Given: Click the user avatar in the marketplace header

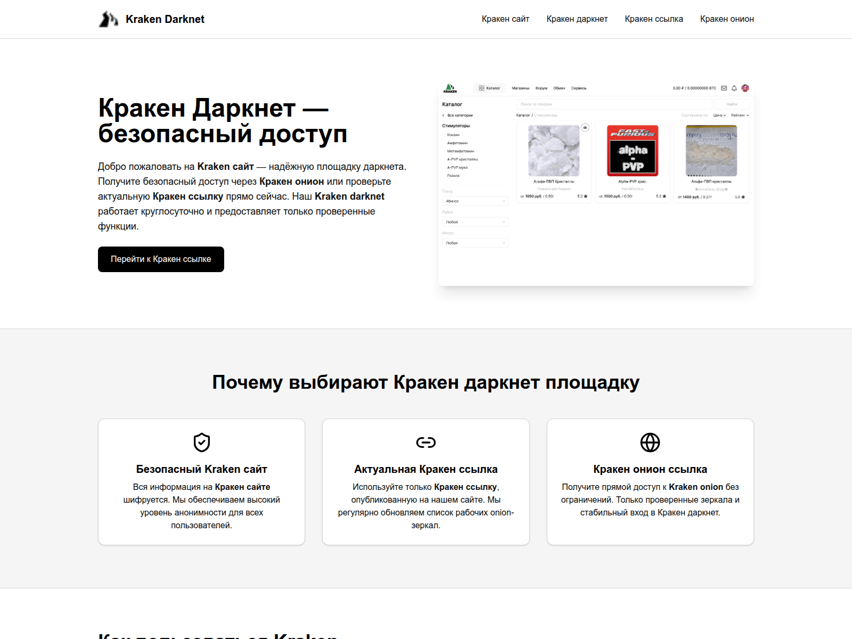Looking at the screenshot, I should [745, 88].
